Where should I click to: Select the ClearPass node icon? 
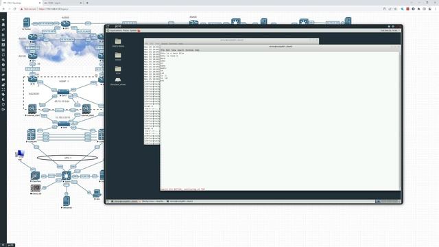(x=35, y=176)
